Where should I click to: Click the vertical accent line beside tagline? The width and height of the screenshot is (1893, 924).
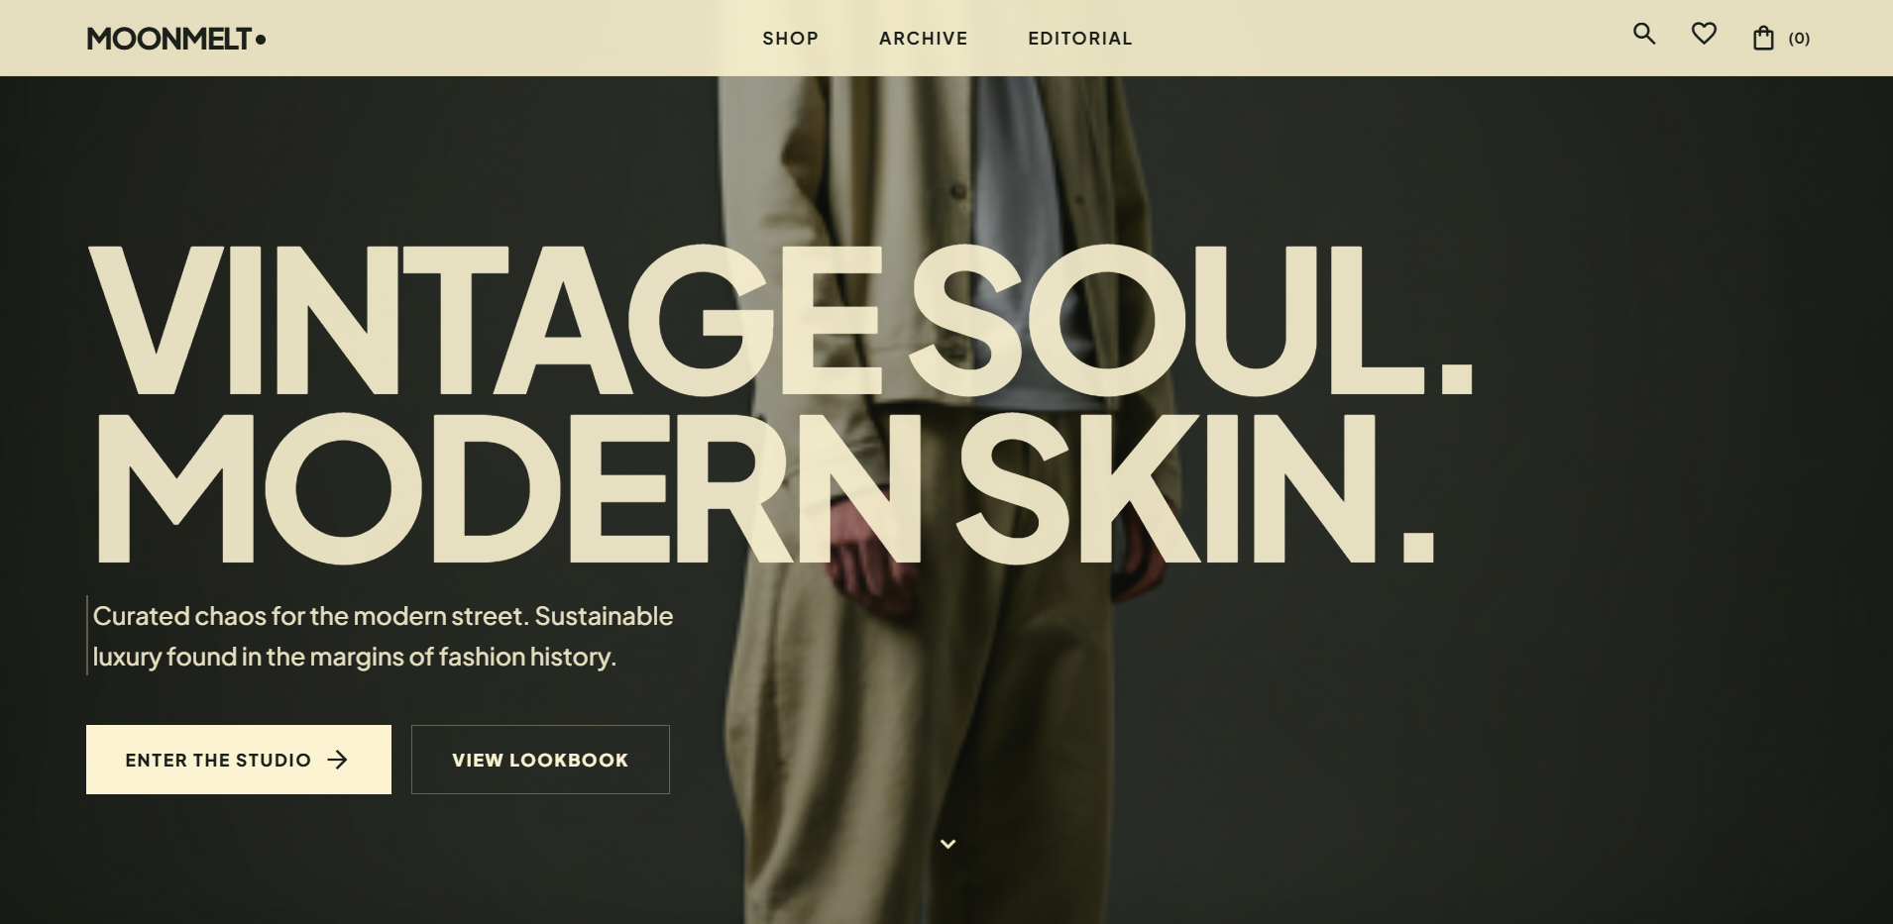click(87, 635)
